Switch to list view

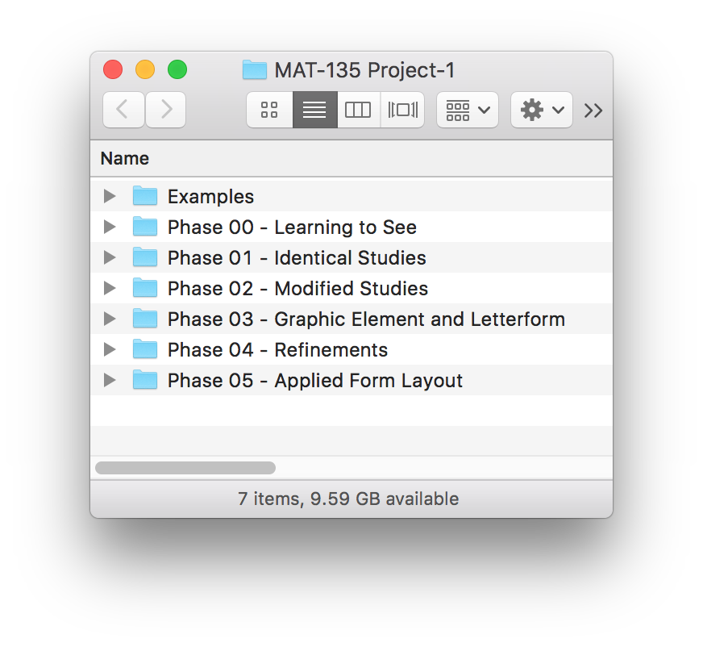pyautogui.click(x=314, y=110)
